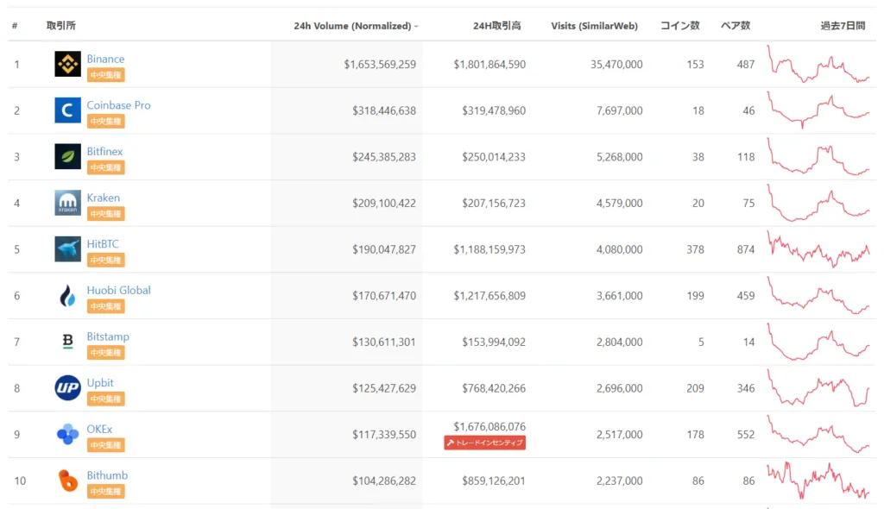The height and width of the screenshot is (509, 884).
Task: Click the centralized badge under HitBTC
Action: point(106,260)
